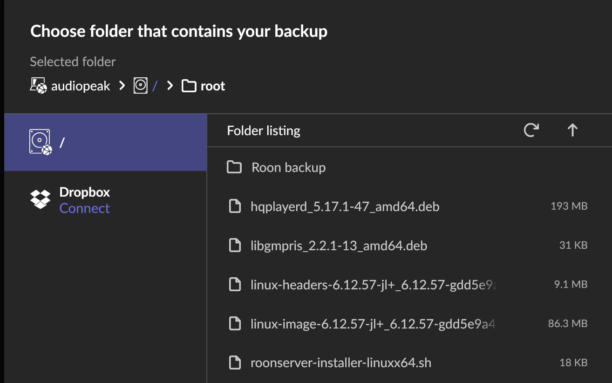Select linux-image-6.12.57 file entry
612x383 pixels.
point(372,323)
